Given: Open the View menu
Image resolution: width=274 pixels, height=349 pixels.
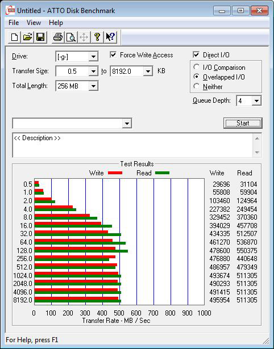Looking at the screenshot, I should [x=34, y=23].
